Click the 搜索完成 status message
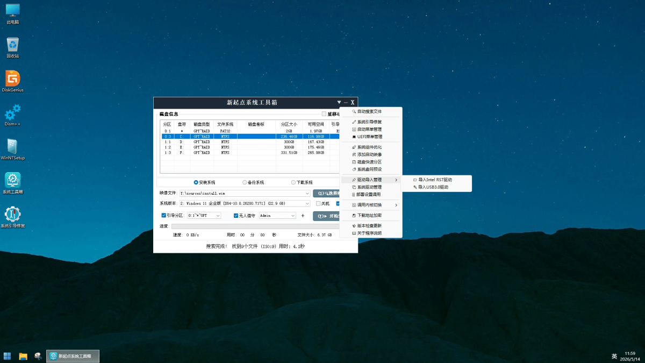The width and height of the screenshot is (645, 363). click(x=255, y=246)
